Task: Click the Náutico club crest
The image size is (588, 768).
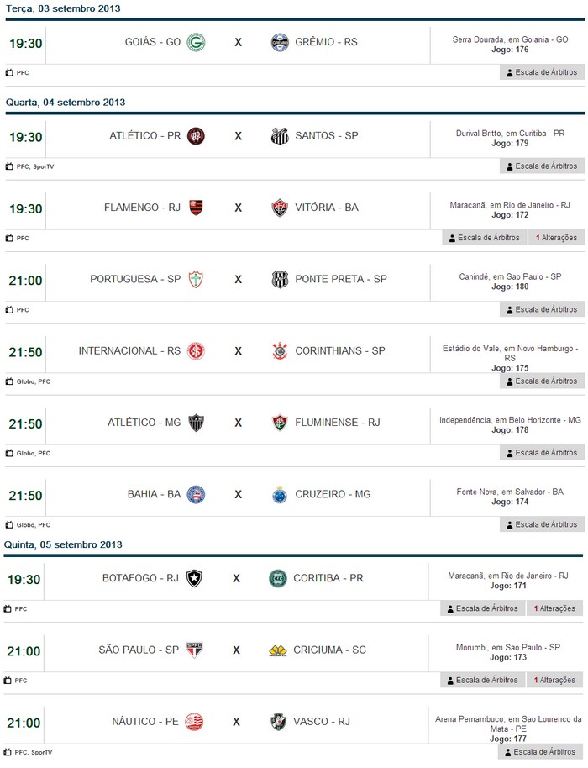Action: [194, 722]
